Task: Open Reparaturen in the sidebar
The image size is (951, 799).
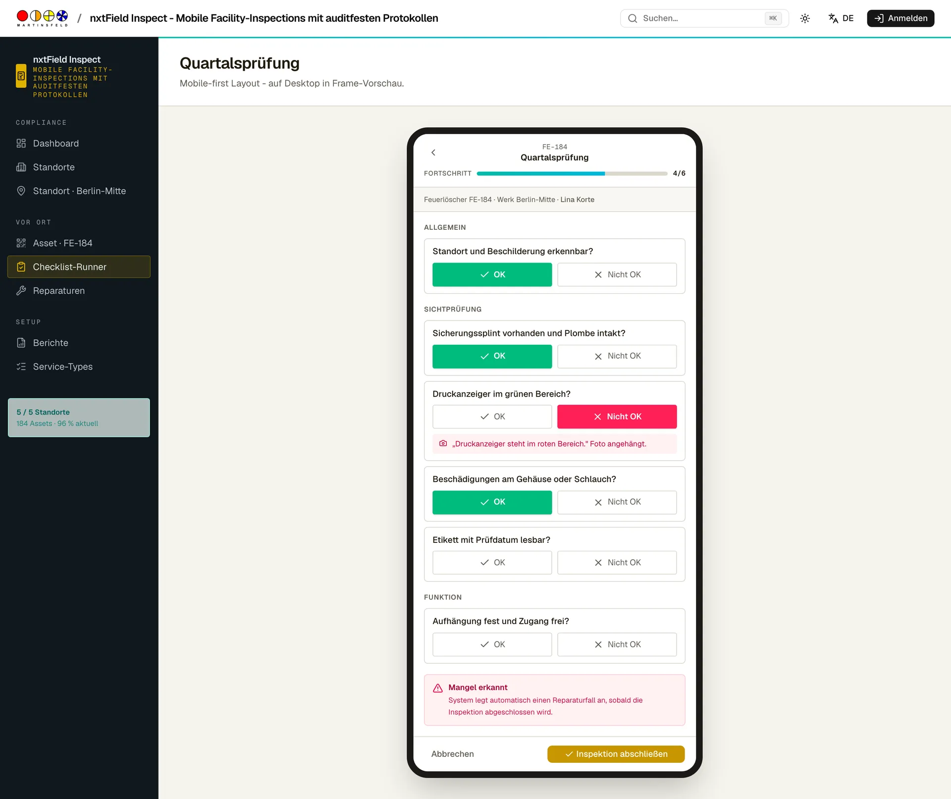Action: (79, 291)
